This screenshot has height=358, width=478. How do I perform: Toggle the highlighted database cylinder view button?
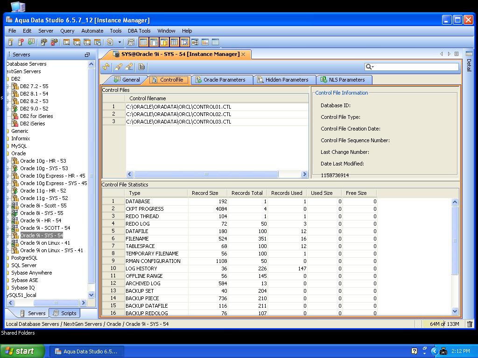pyautogui.click(x=164, y=42)
